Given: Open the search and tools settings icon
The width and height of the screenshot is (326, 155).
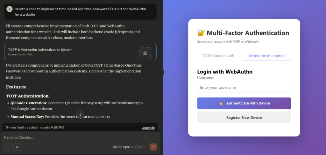Looking at the screenshot, I should (17, 147).
